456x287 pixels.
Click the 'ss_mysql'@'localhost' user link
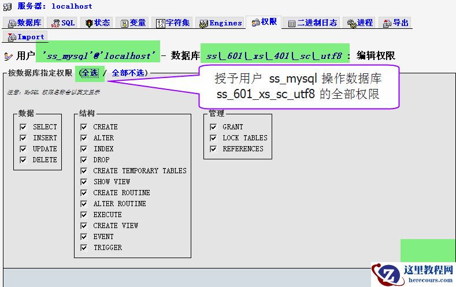98,55
